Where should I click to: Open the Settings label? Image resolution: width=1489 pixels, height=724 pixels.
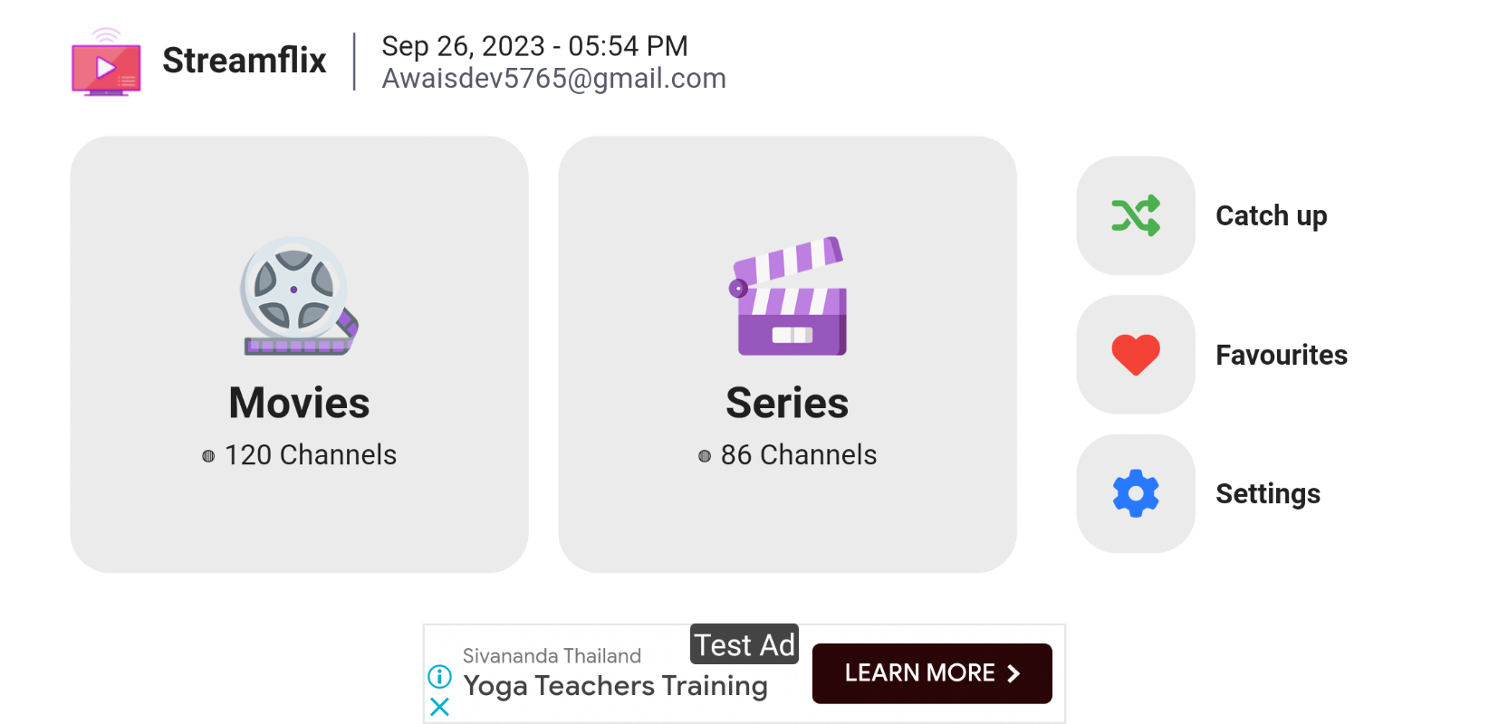tap(1268, 494)
